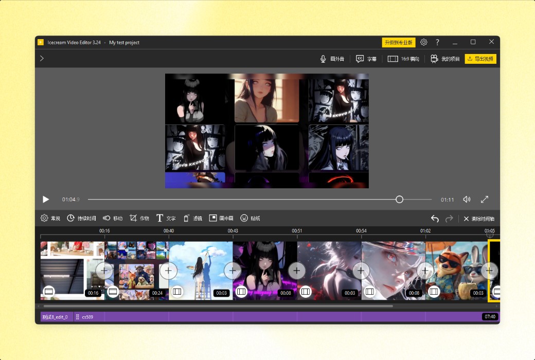This screenshot has height=360, width=535.
Task: Open the 16:9 横向 aspect ratio selector
Action: (402, 59)
